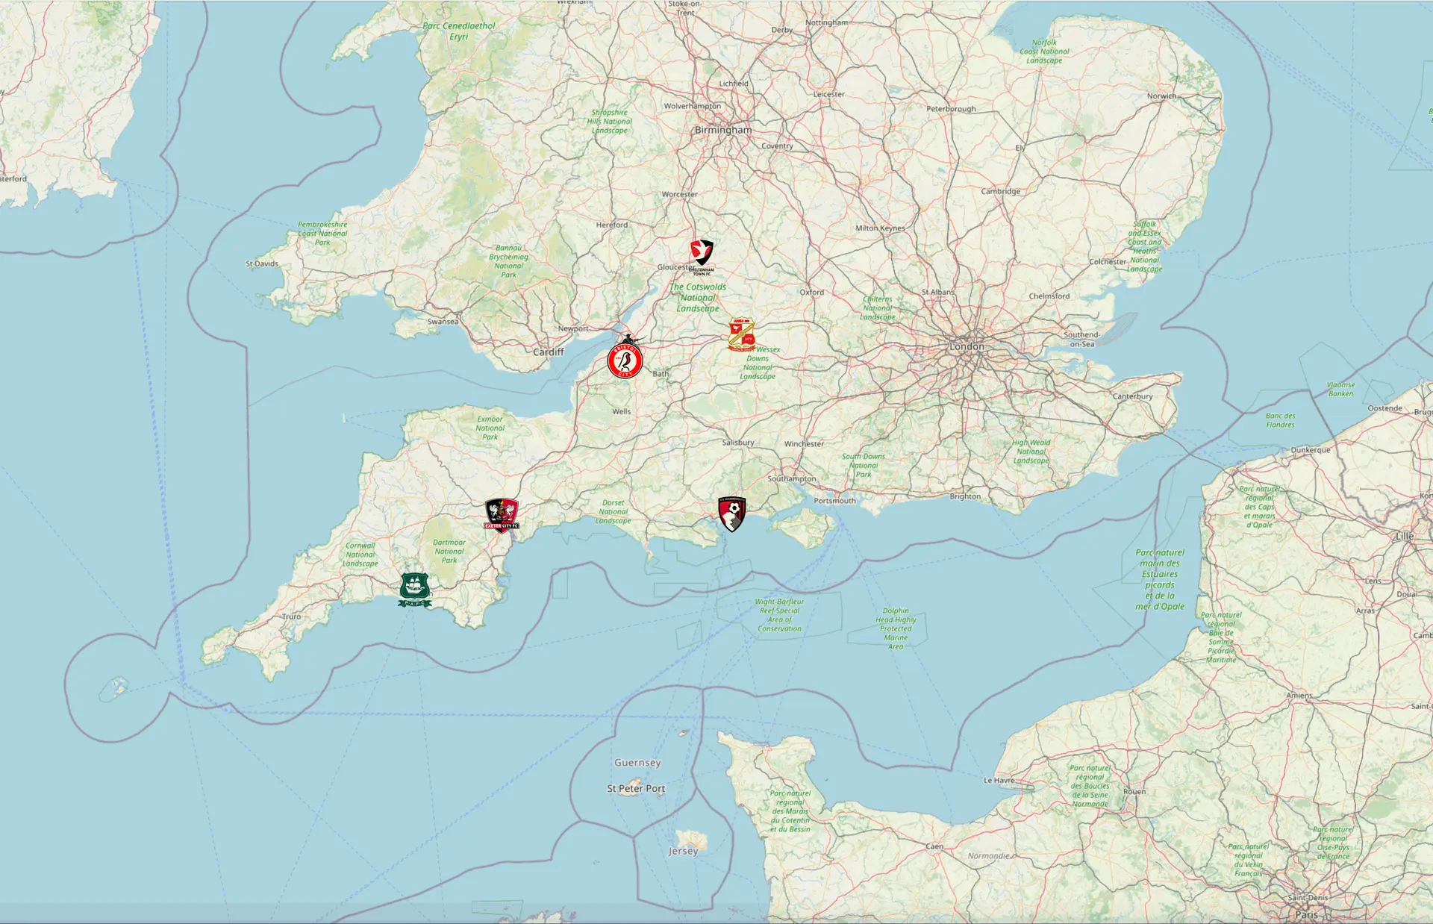Open the Swindon Town crest marker

[x=742, y=334]
